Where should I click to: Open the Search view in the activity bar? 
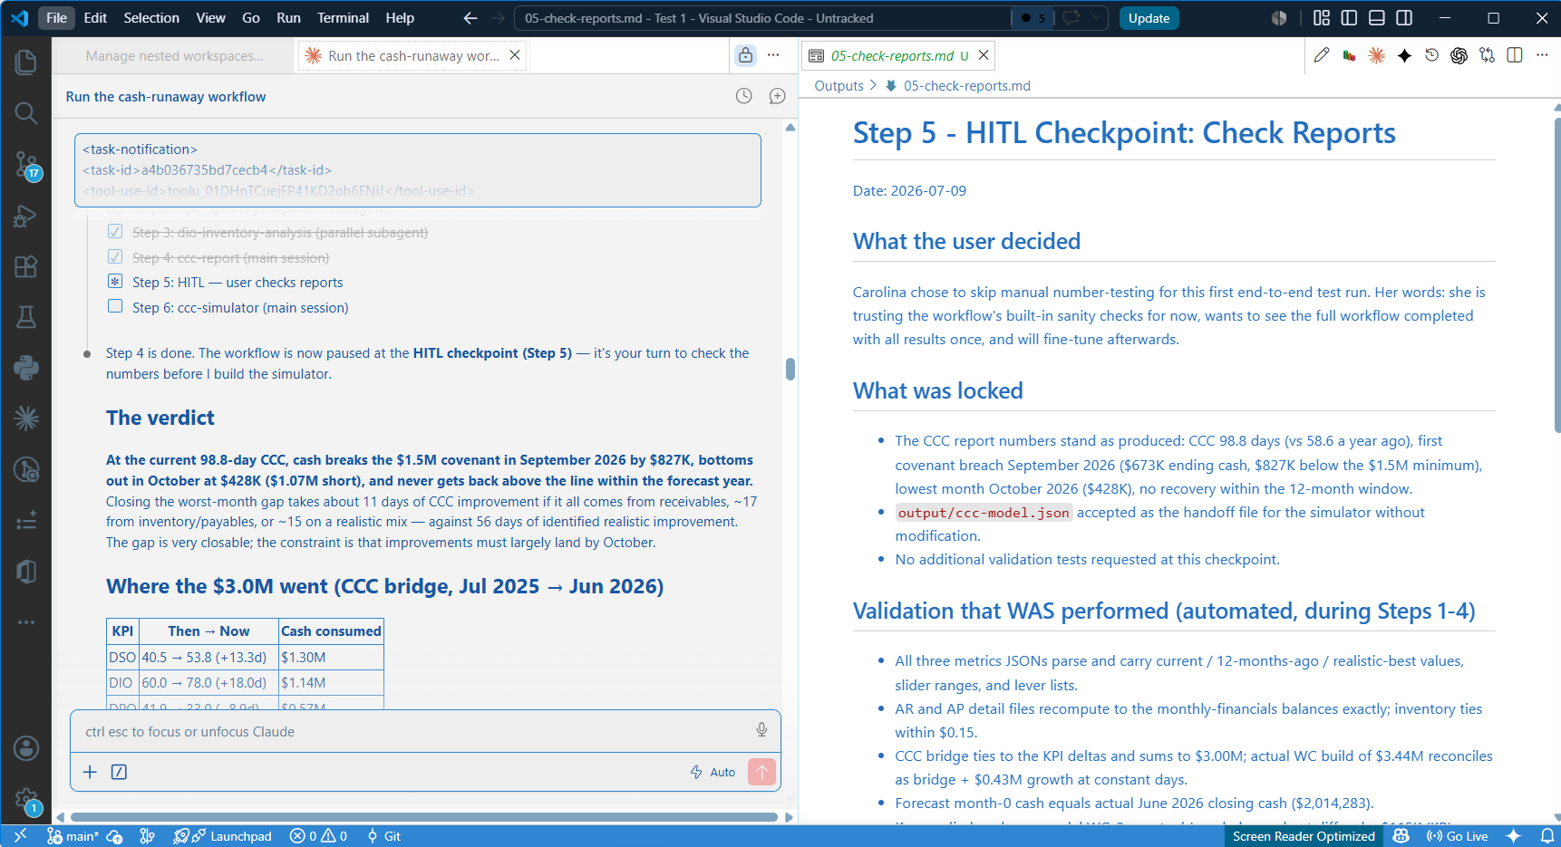pos(26,113)
